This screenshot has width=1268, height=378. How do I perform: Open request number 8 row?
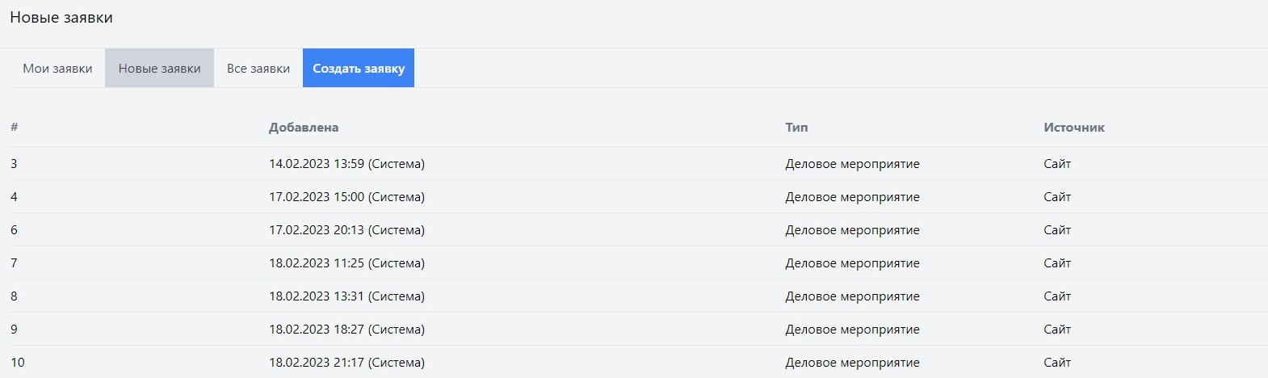(14, 296)
